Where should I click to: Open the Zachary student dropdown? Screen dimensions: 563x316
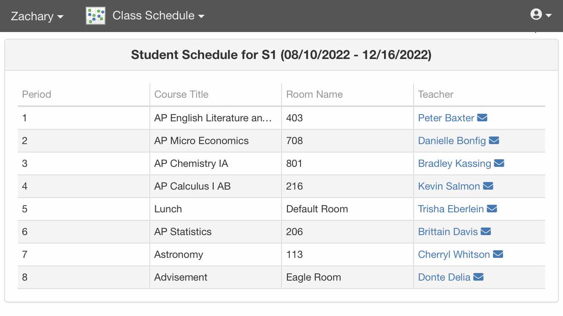(x=37, y=16)
